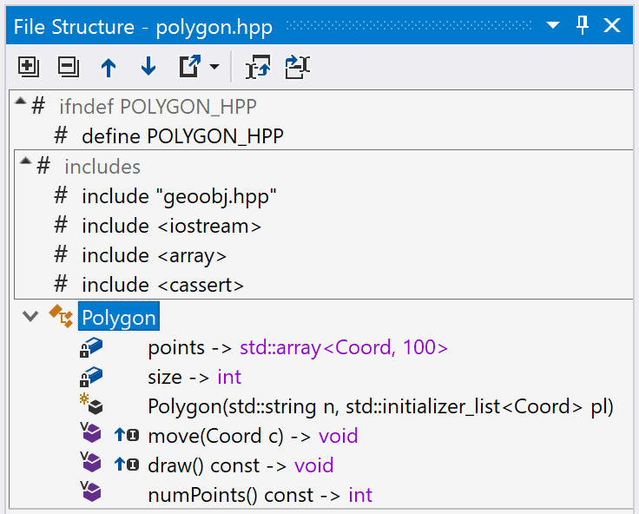Click the Expand All toolbar icon
Image resolution: width=639 pixels, height=514 pixels.
tap(29, 67)
